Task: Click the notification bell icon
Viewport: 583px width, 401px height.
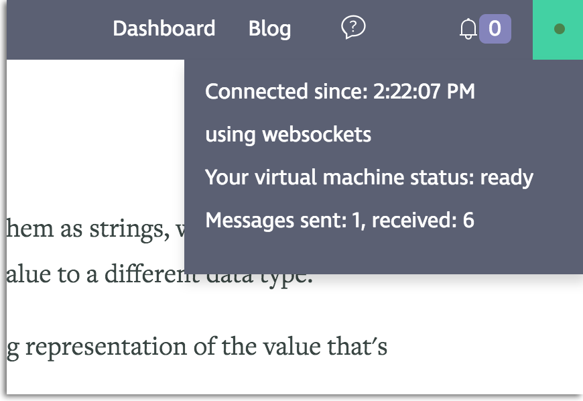Action: [x=468, y=29]
